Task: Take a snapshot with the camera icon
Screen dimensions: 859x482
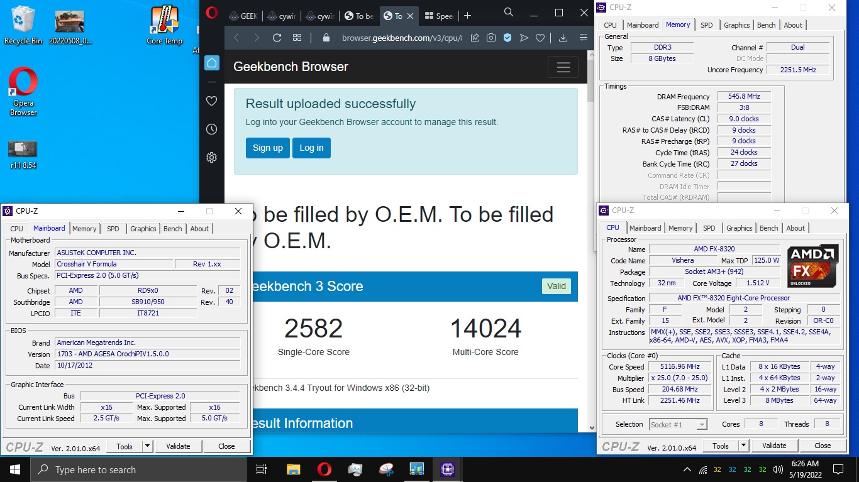Action: [491, 38]
